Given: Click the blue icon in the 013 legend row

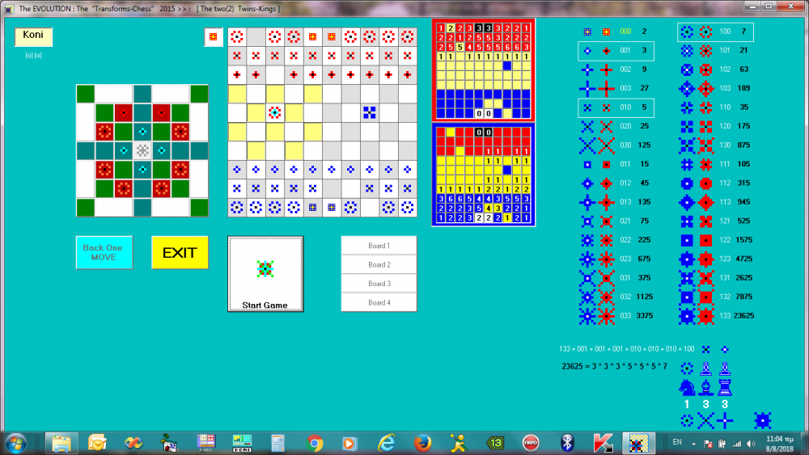Looking at the screenshot, I should (587, 202).
